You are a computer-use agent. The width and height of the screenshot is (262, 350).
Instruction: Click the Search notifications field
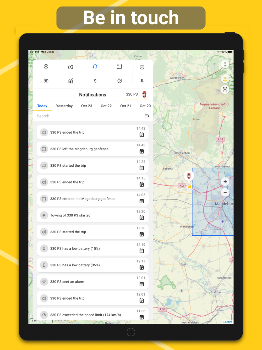pos(89,116)
